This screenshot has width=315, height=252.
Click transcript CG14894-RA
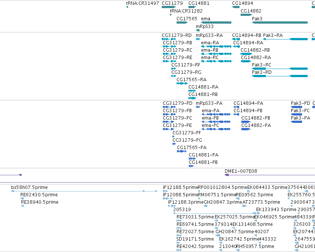(x=248, y=43)
